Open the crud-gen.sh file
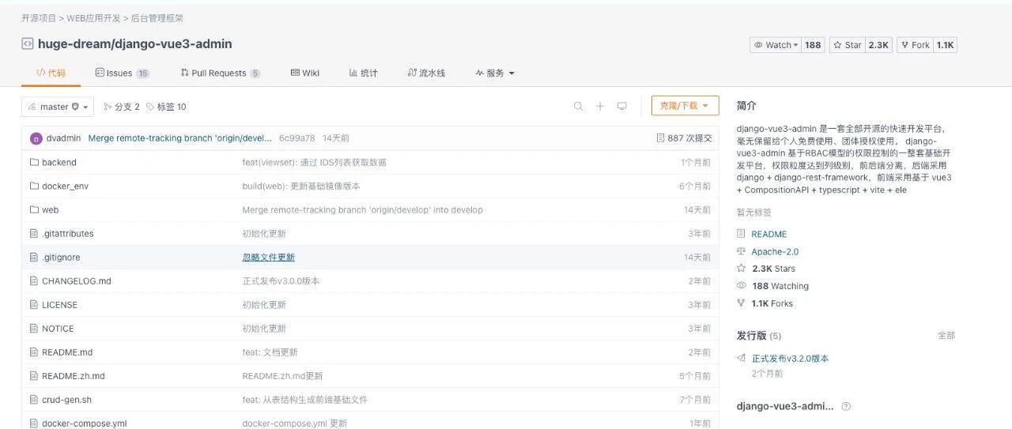The image size is (1012, 429). 66,400
